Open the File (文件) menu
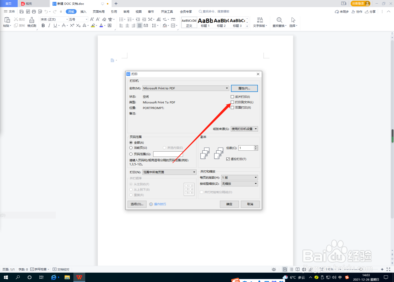 click(9, 12)
